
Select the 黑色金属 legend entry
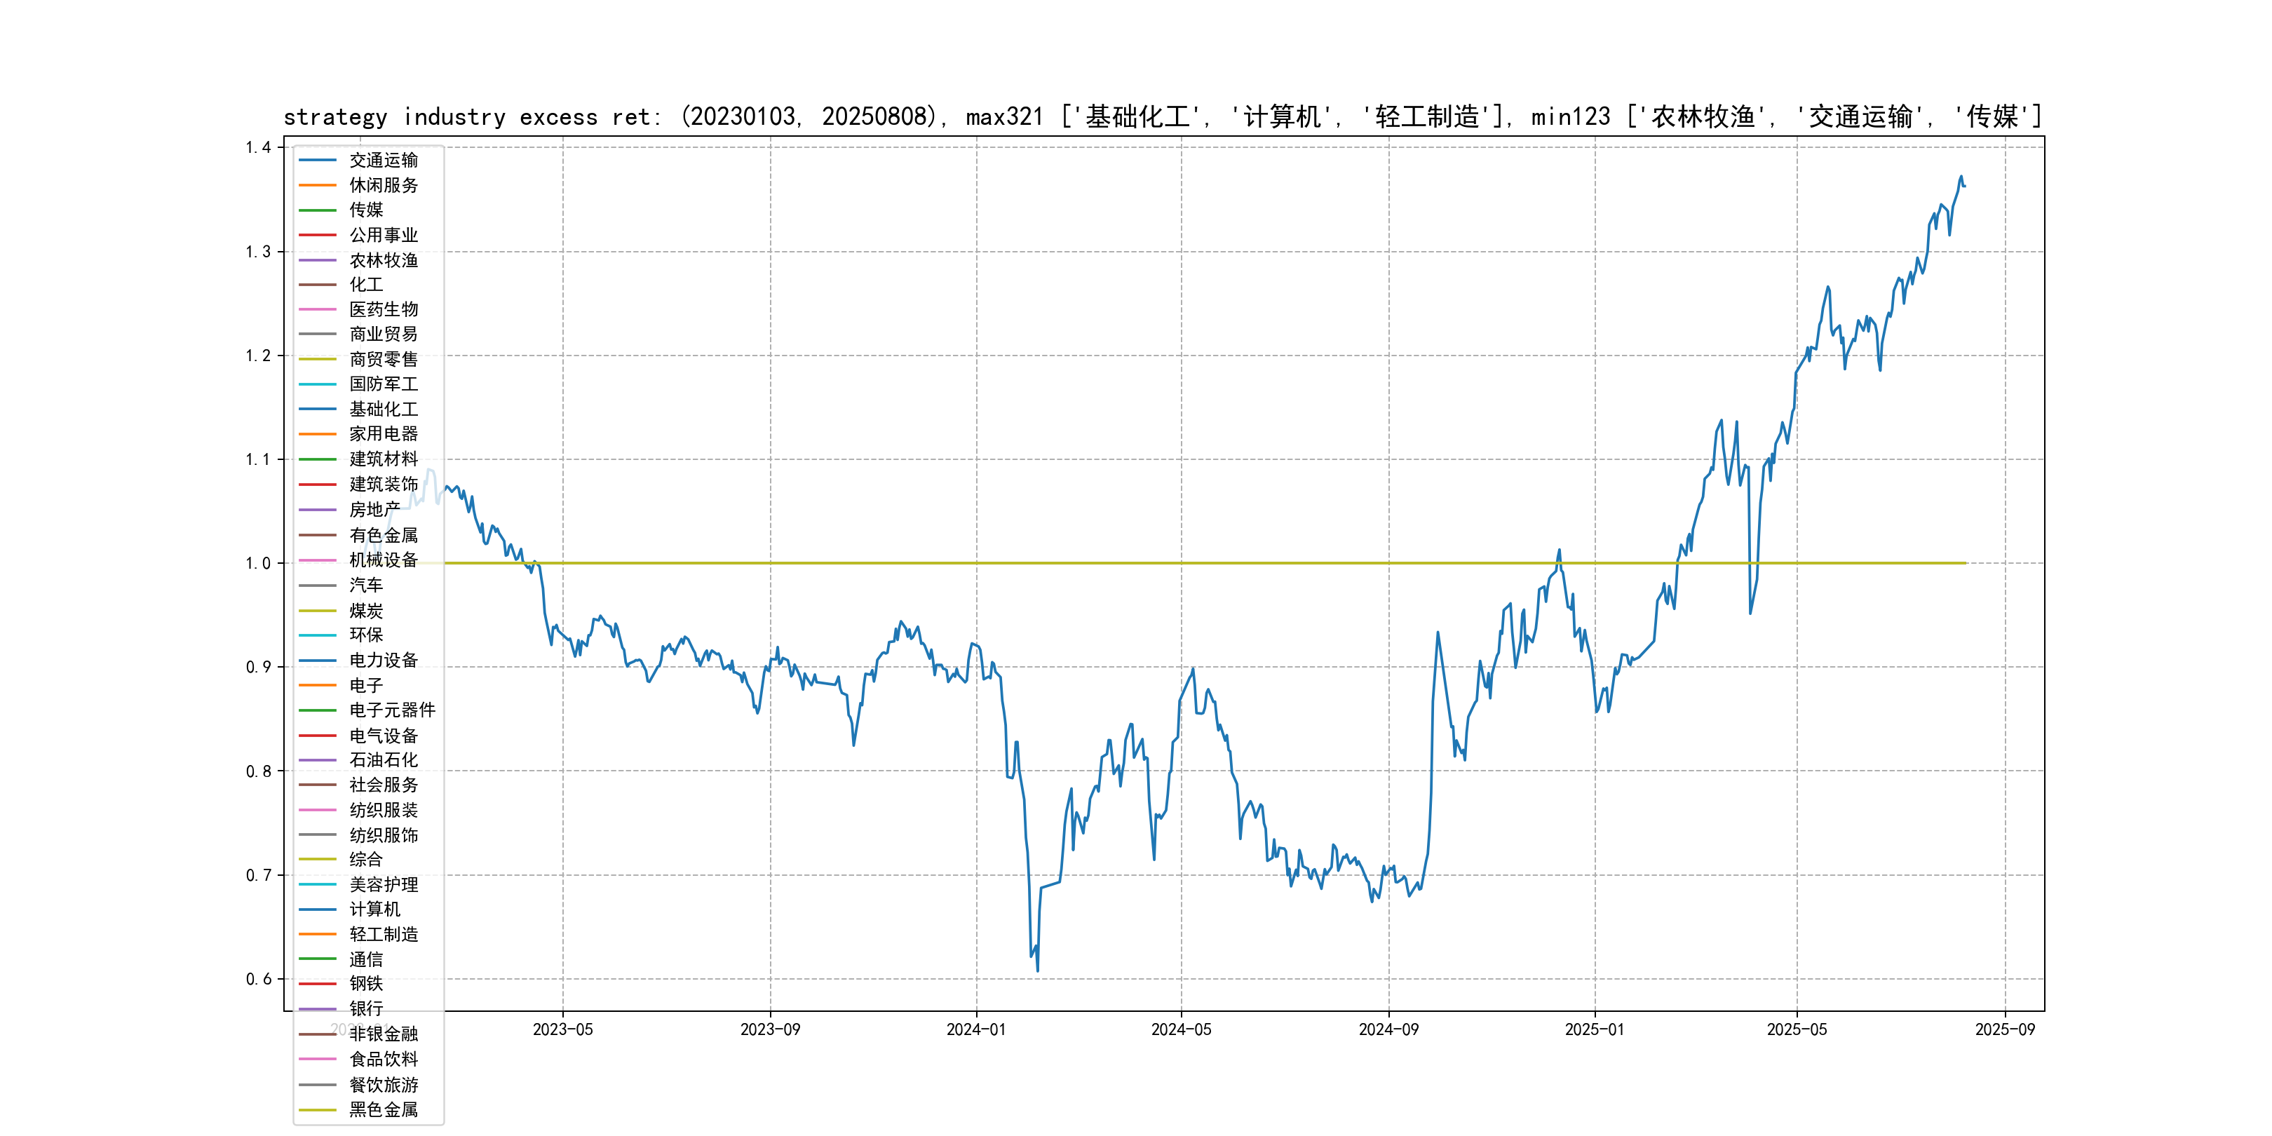[x=383, y=1109]
